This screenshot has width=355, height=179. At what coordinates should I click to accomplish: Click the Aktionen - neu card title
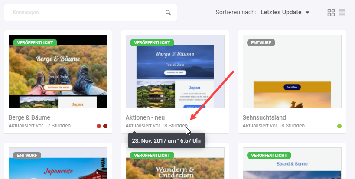[x=145, y=117]
